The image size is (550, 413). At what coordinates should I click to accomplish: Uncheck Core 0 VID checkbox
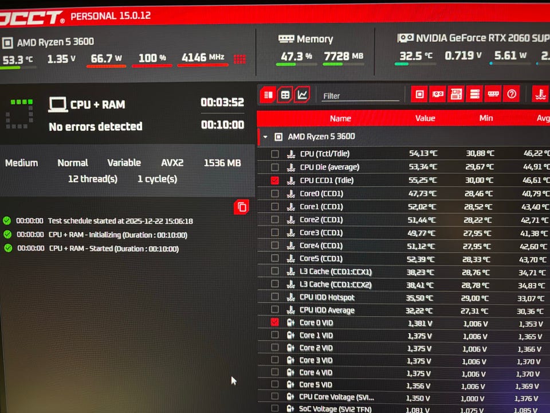pyautogui.click(x=275, y=322)
